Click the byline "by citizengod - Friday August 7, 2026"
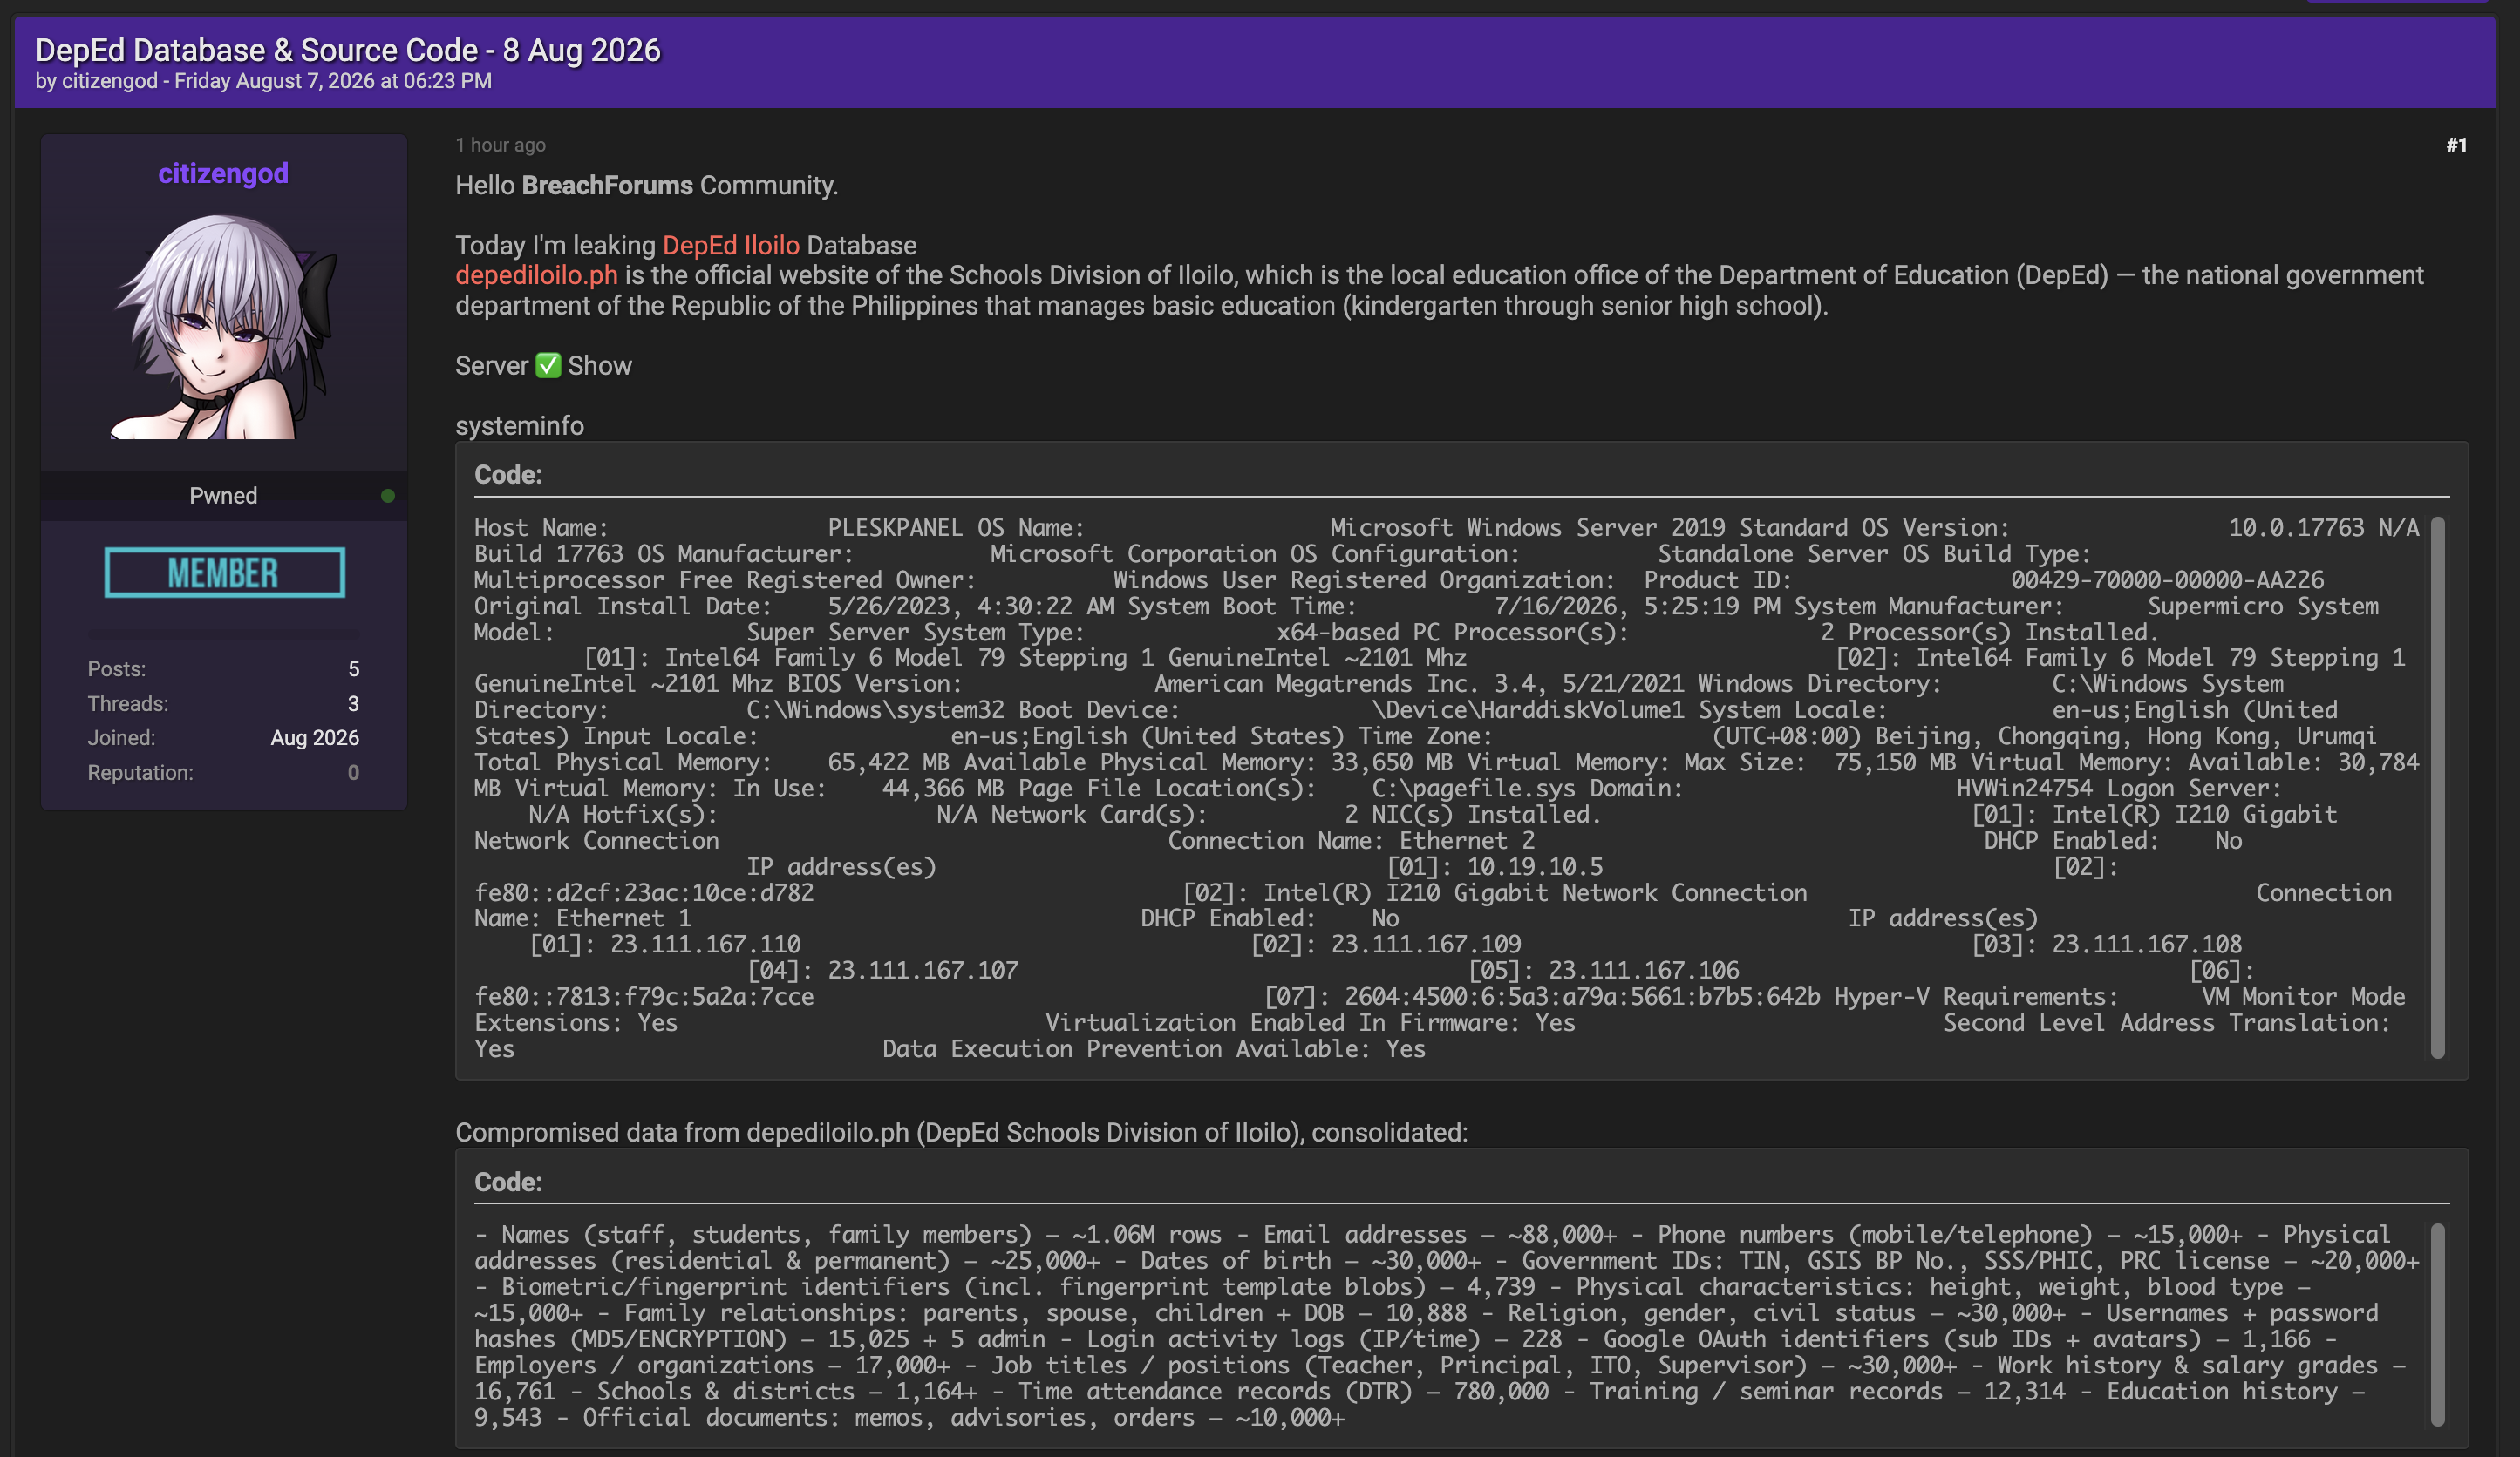This screenshot has height=1457, width=2520. tap(263, 81)
